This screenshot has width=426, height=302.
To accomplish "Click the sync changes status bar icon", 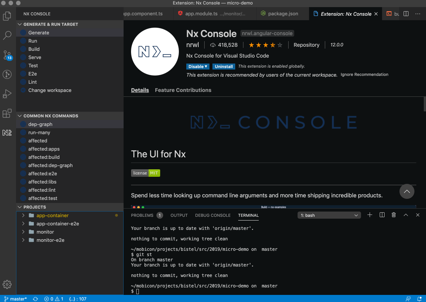I will [35, 299].
